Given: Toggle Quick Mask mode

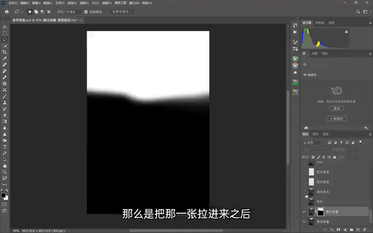Looking at the screenshot, I should click(4, 204).
